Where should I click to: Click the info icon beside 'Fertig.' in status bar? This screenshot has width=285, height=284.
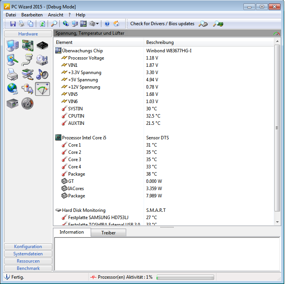pos(7,277)
